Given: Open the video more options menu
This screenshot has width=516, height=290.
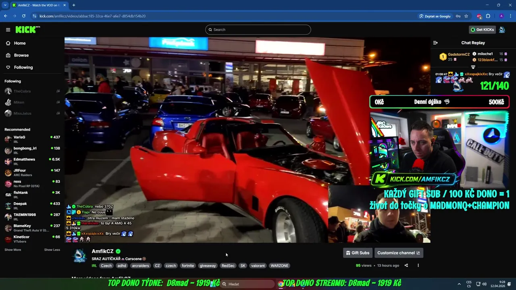Looking at the screenshot, I should (x=418, y=265).
